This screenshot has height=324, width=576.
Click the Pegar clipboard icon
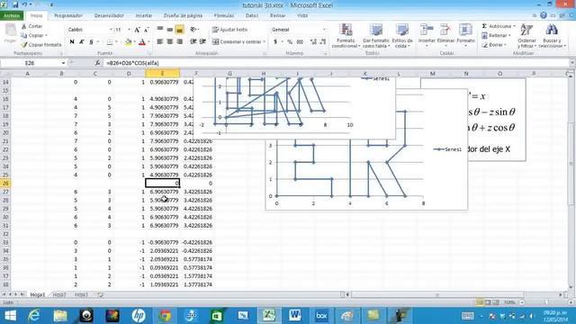[10, 30]
